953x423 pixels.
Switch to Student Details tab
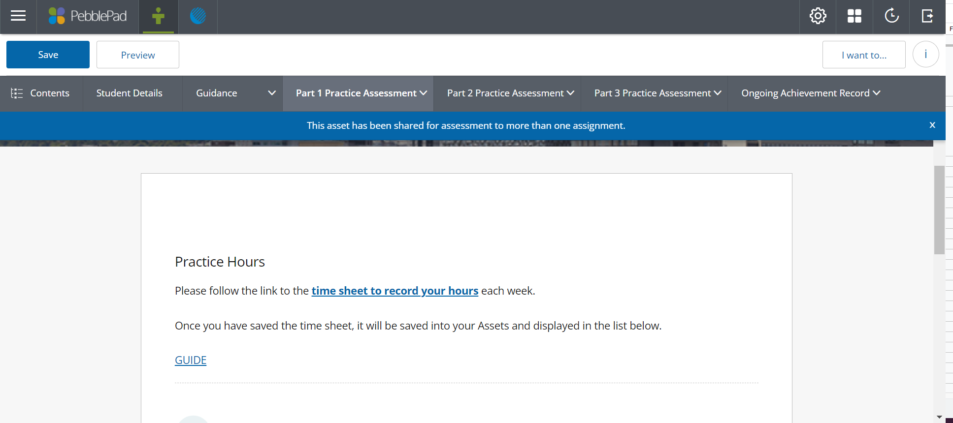pos(130,93)
